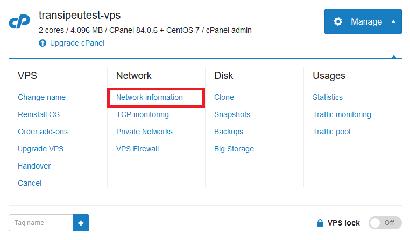The image size is (410, 240).
Task: Open Network information
Action: click(150, 97)
